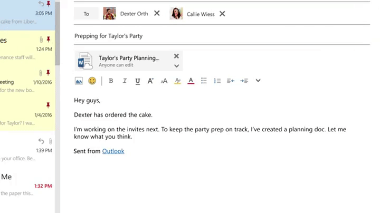
Task: Toggle bold formatting
Action: (x=111, y=81)
